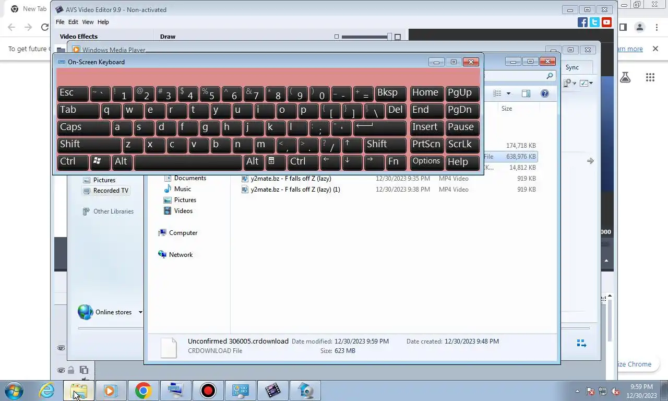Click AVS timeline group tracks icon
Screen dimensions: 668x401
tap(84, 370)
